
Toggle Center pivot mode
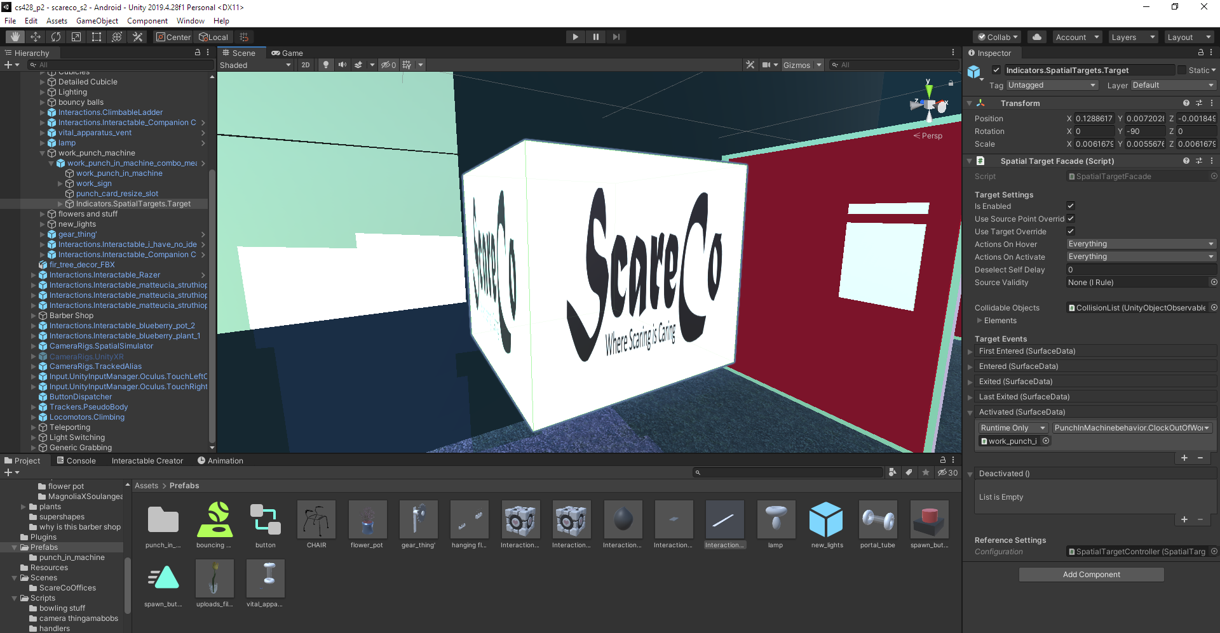click(x=173, y=37)
